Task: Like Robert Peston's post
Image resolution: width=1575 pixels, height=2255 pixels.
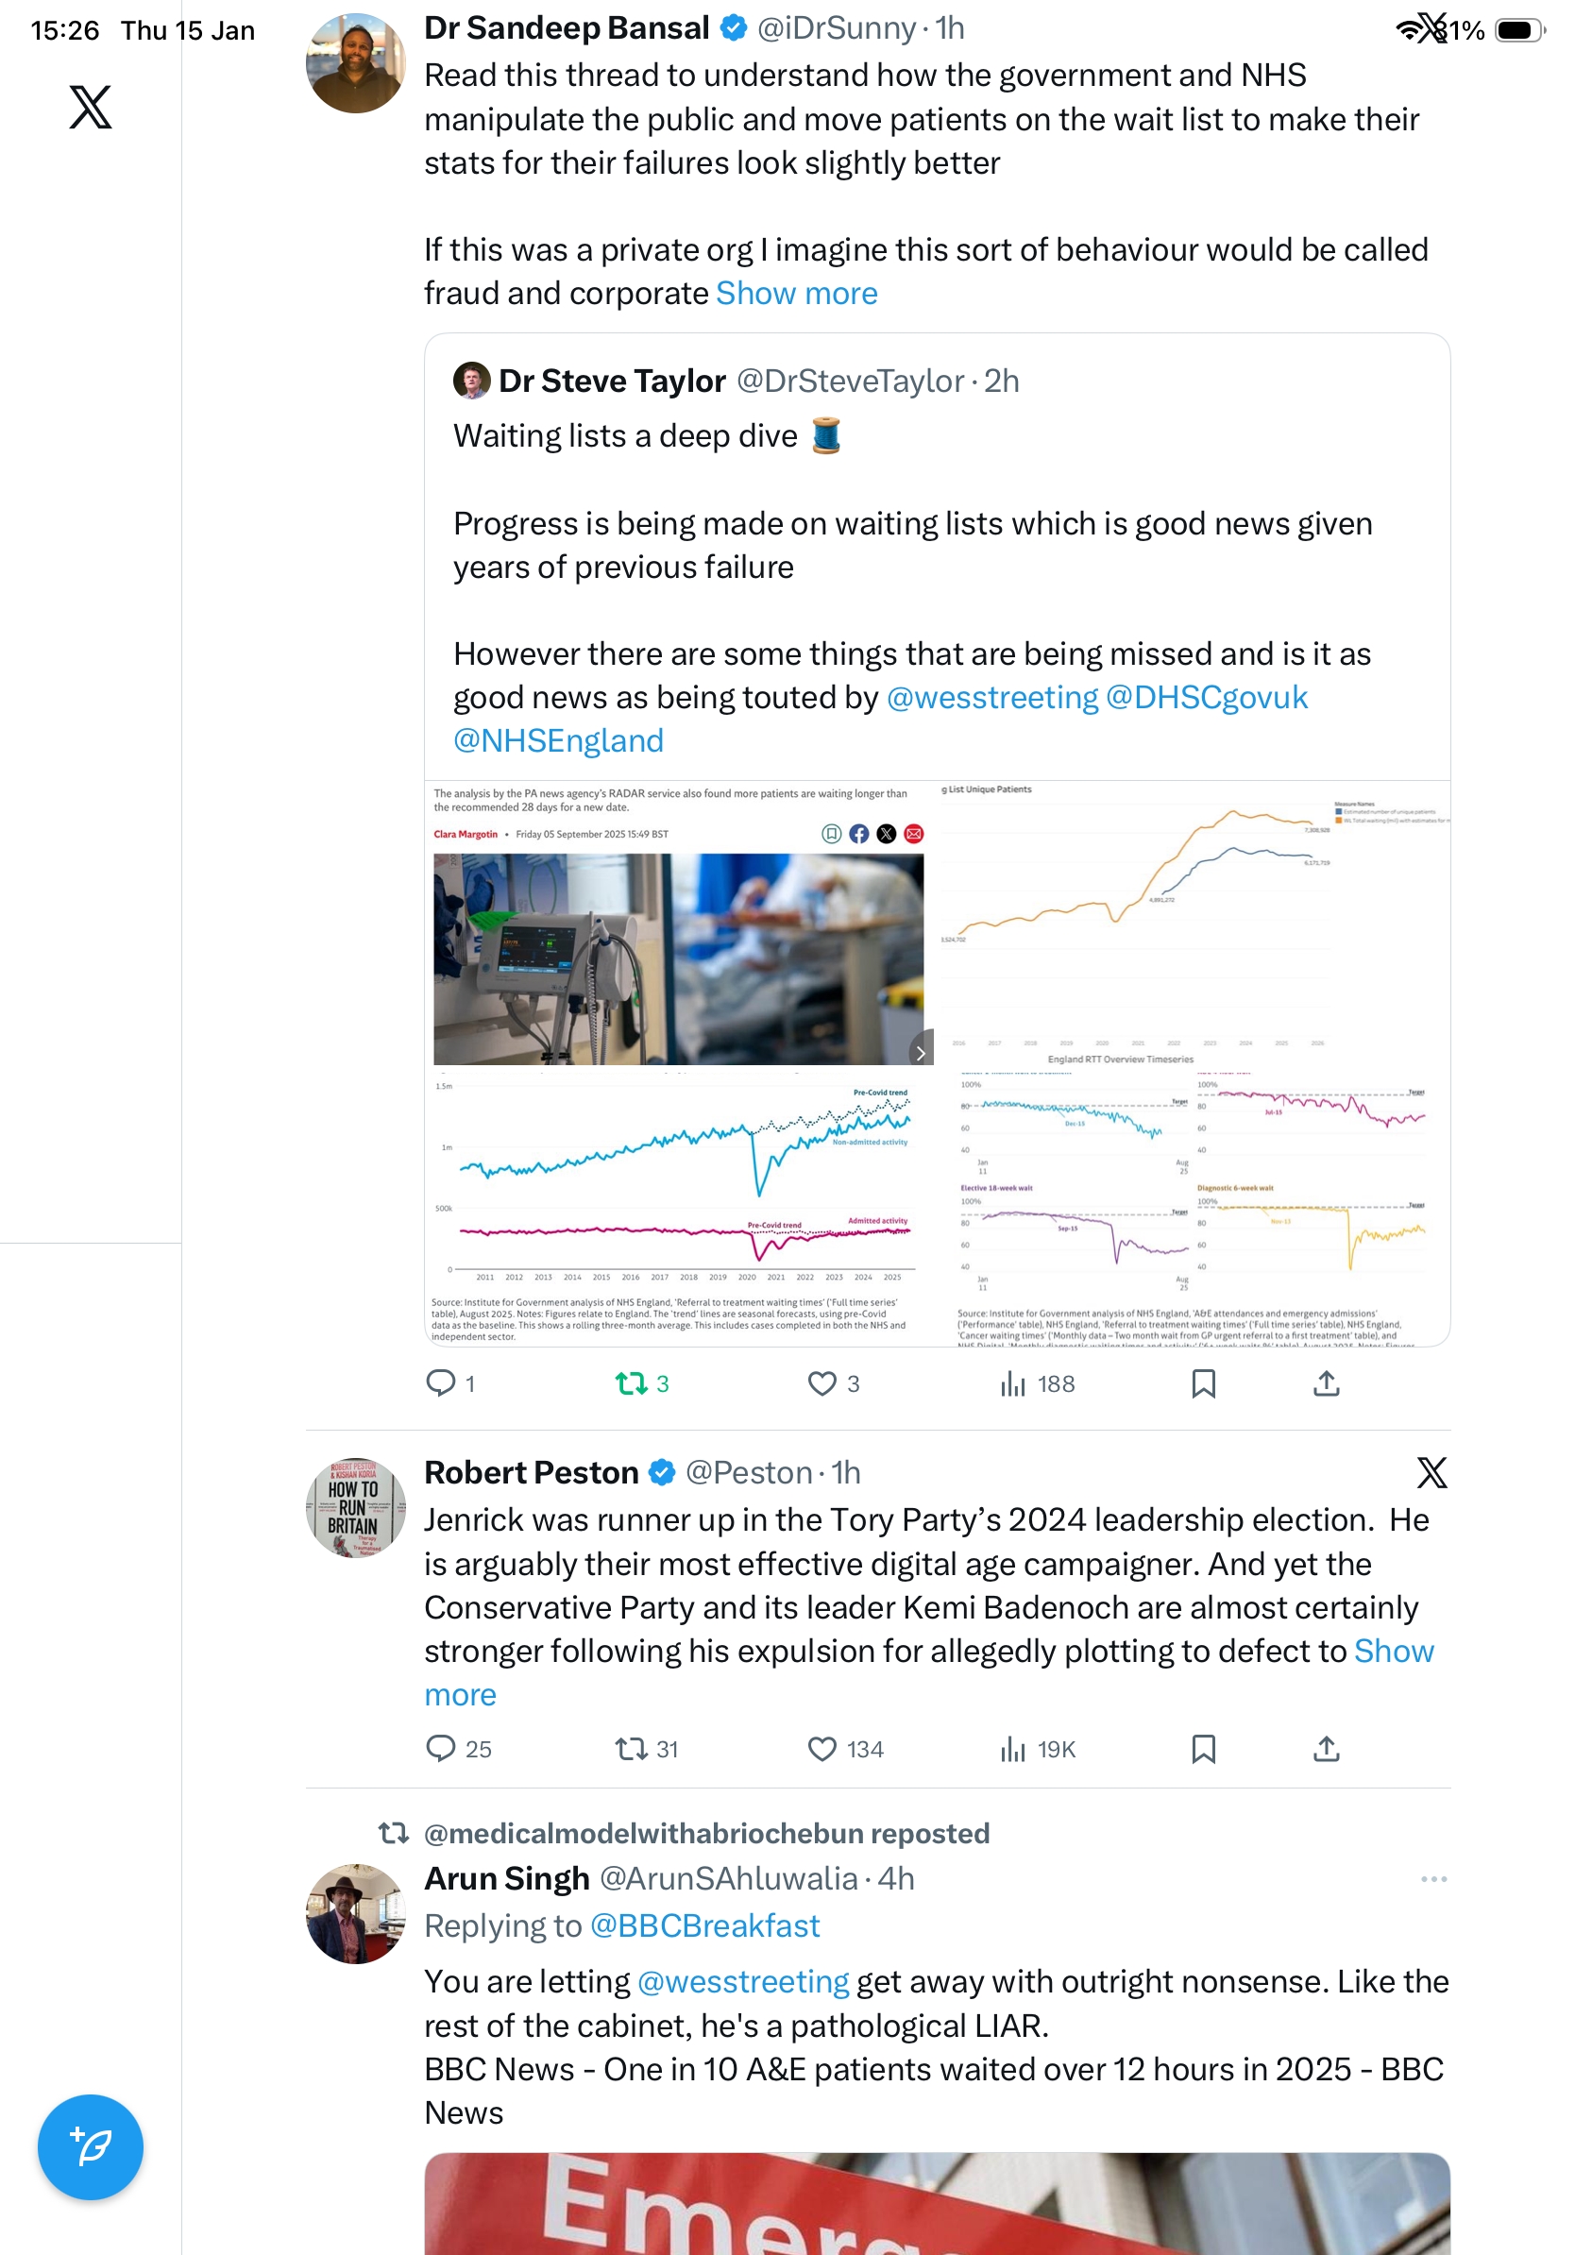Action: point(821,1748)
